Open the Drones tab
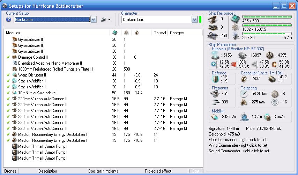Screen dimensions: 298x175 click(x=10, y=171)
